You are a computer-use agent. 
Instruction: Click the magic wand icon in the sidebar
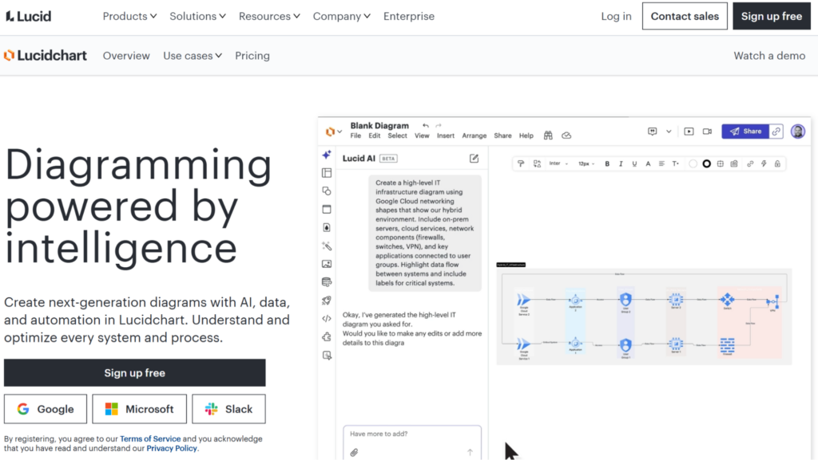[327, 246]
